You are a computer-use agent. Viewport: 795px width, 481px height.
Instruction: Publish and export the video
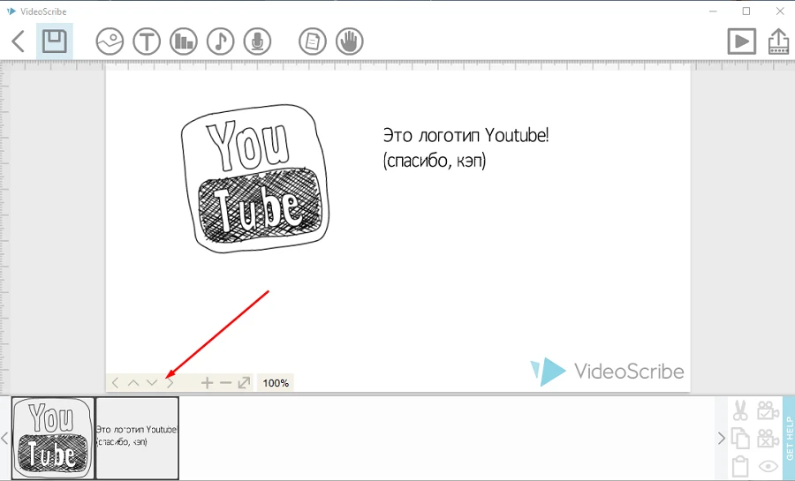point(779,41)
